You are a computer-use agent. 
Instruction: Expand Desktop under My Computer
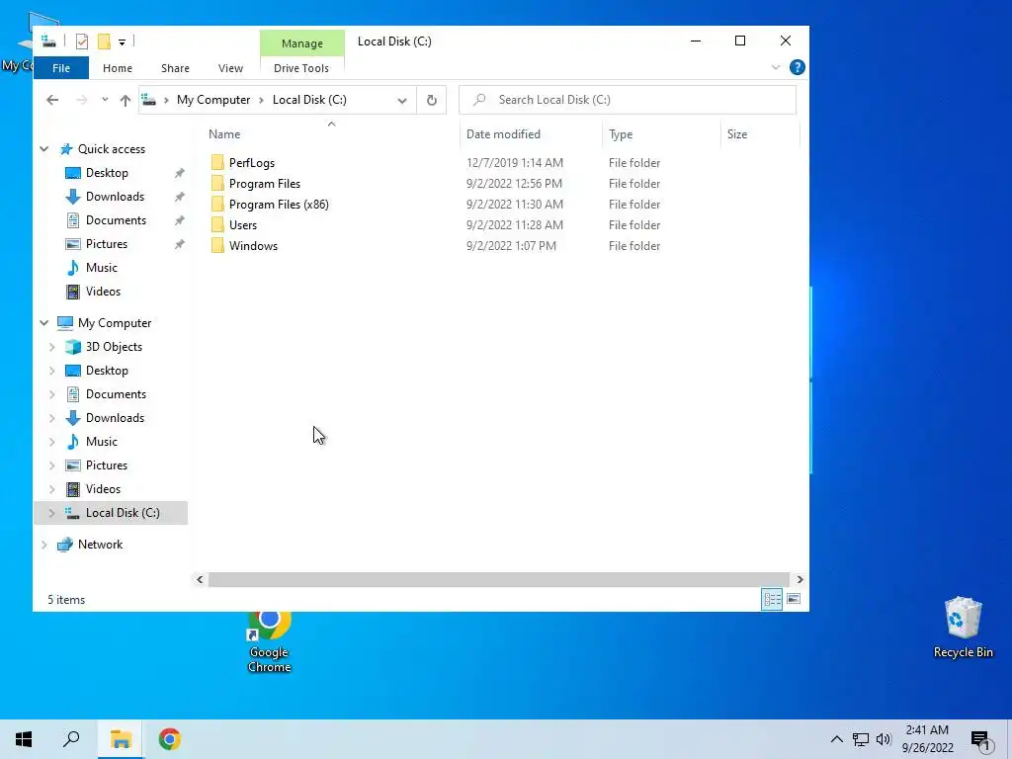[x=52, y=371]
